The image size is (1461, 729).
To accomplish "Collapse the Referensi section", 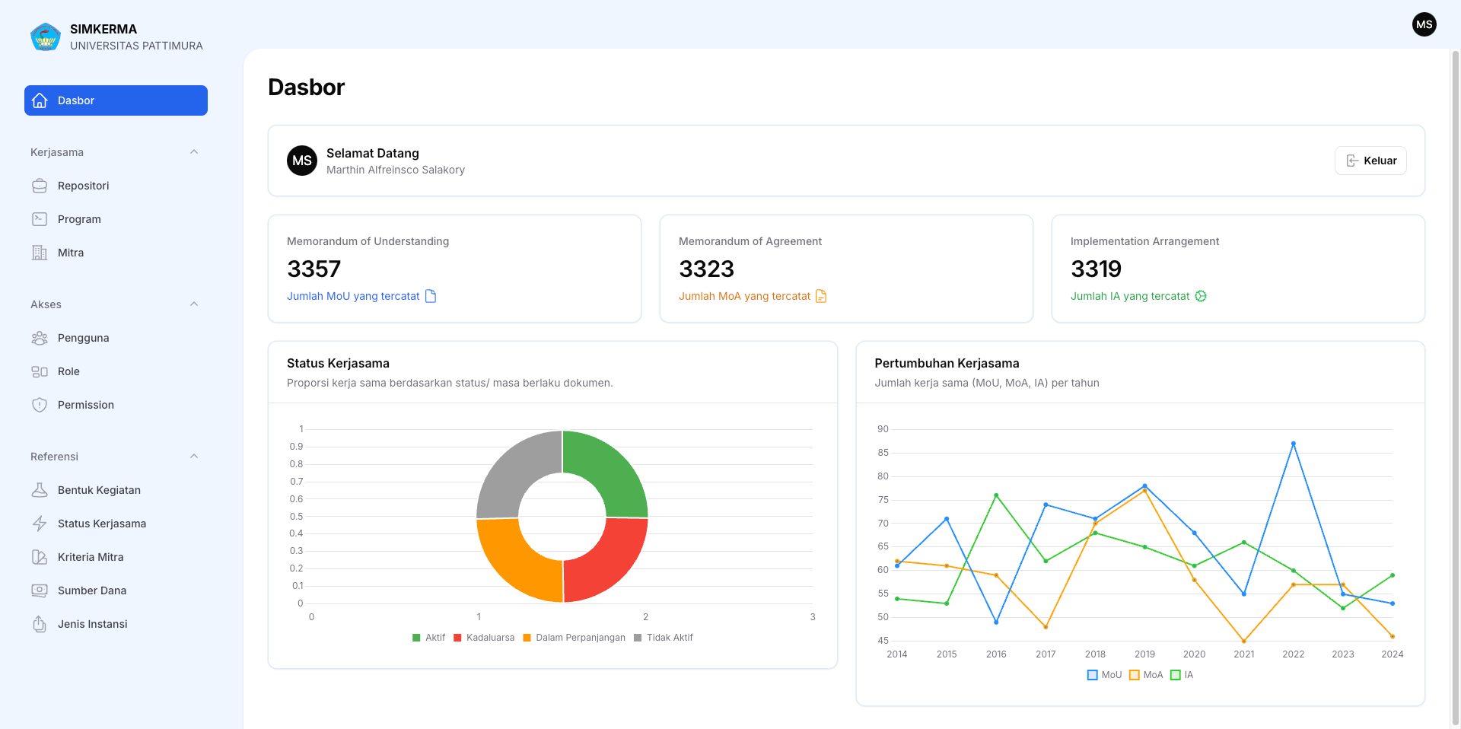I will 195,456.
